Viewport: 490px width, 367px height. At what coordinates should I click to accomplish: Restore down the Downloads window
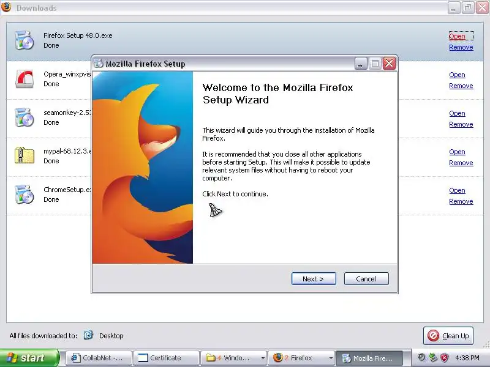click(468, 7)
